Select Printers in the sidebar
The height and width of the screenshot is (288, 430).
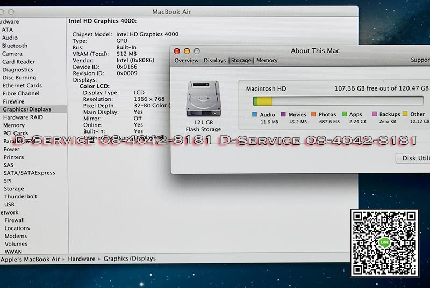pyautogui.click(x=13, y=157)
